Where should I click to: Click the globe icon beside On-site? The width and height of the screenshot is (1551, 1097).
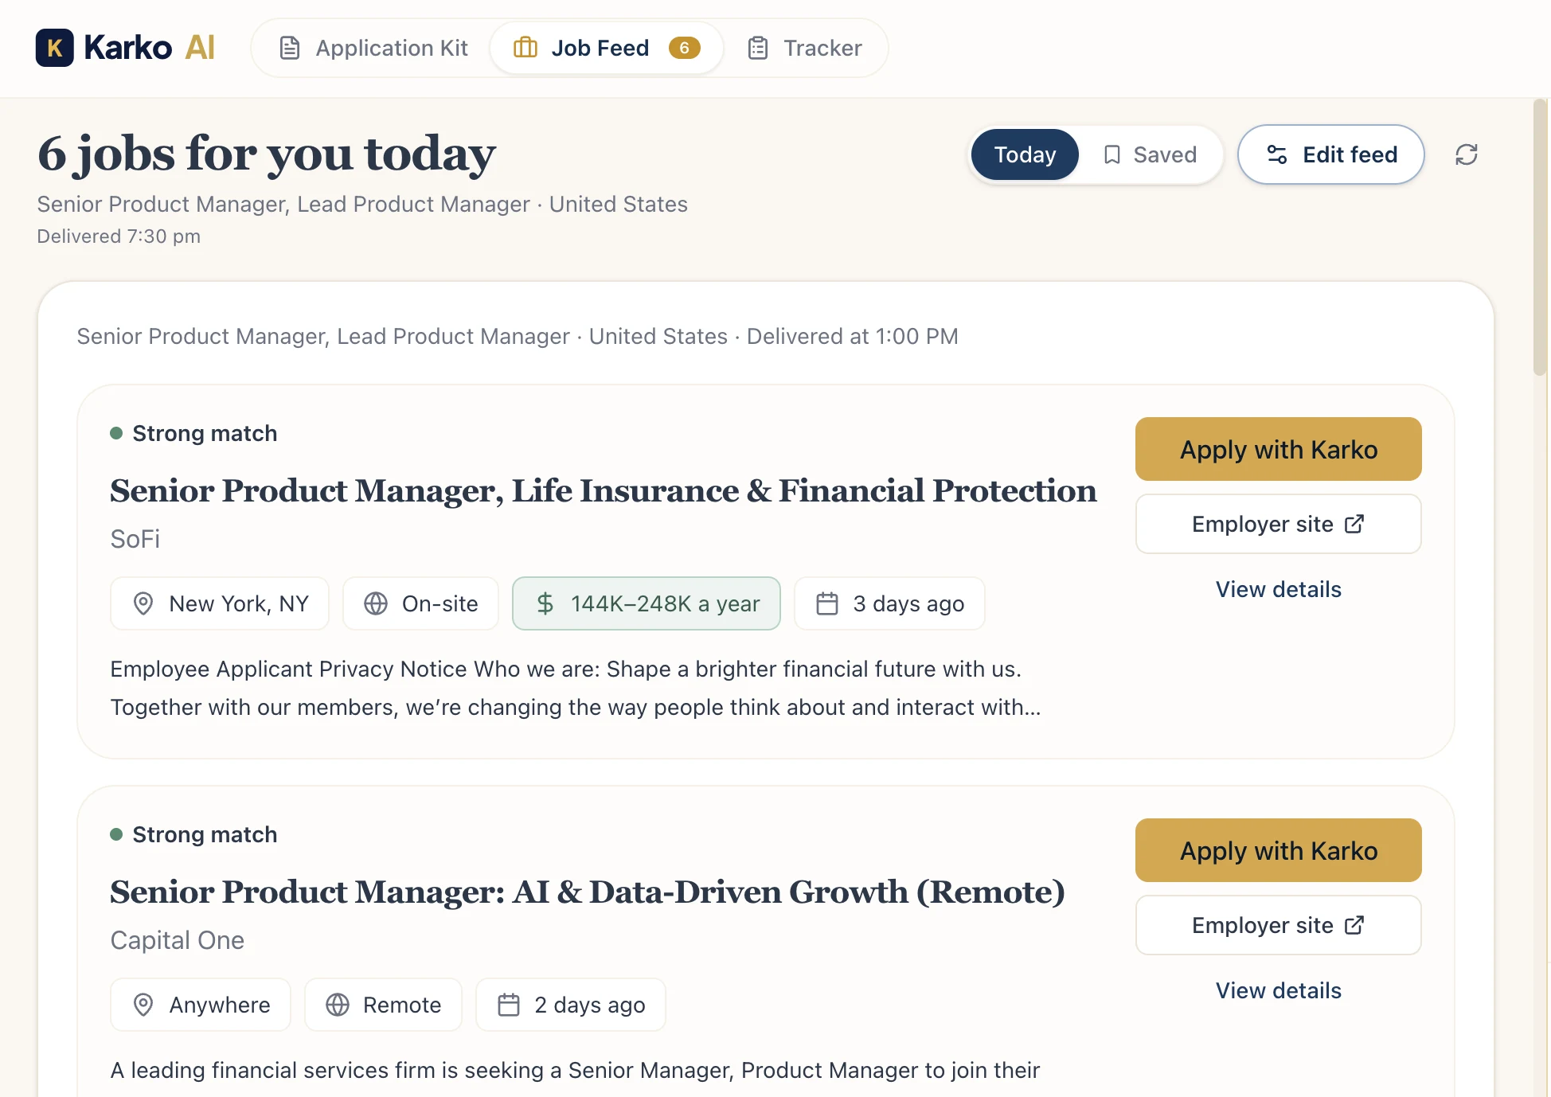tap(377, 603)
